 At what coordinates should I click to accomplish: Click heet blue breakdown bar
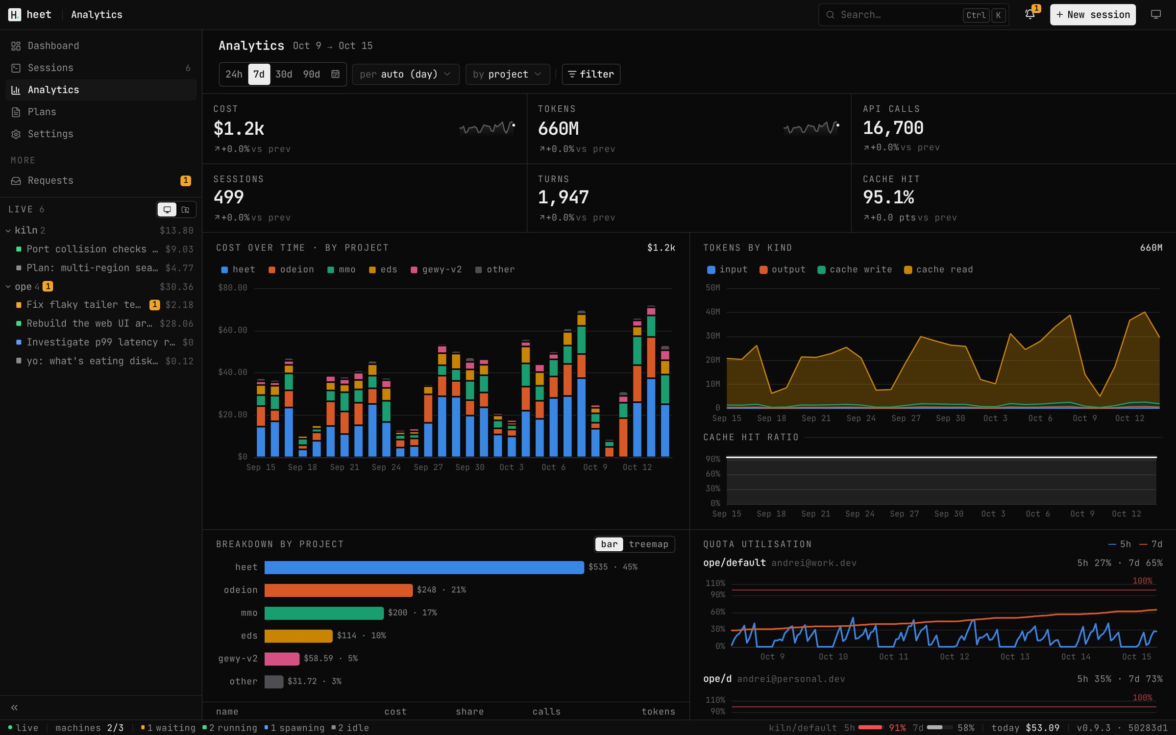pyautogui.click(x=424, y=567)
